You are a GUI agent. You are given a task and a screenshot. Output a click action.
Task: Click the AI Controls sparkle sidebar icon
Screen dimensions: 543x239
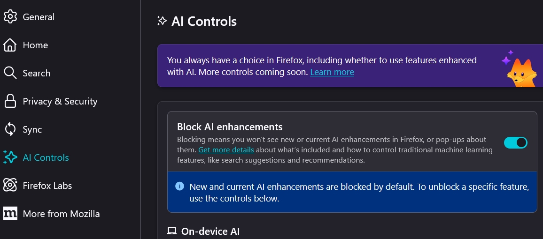(x=10, y=157)
